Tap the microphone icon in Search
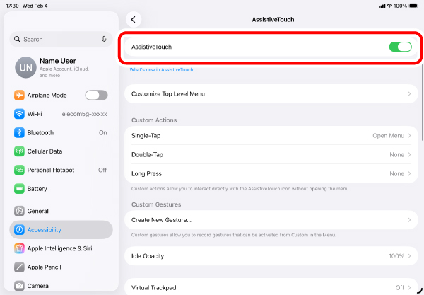This screenshot has height=295, width=424. (104, 39)
